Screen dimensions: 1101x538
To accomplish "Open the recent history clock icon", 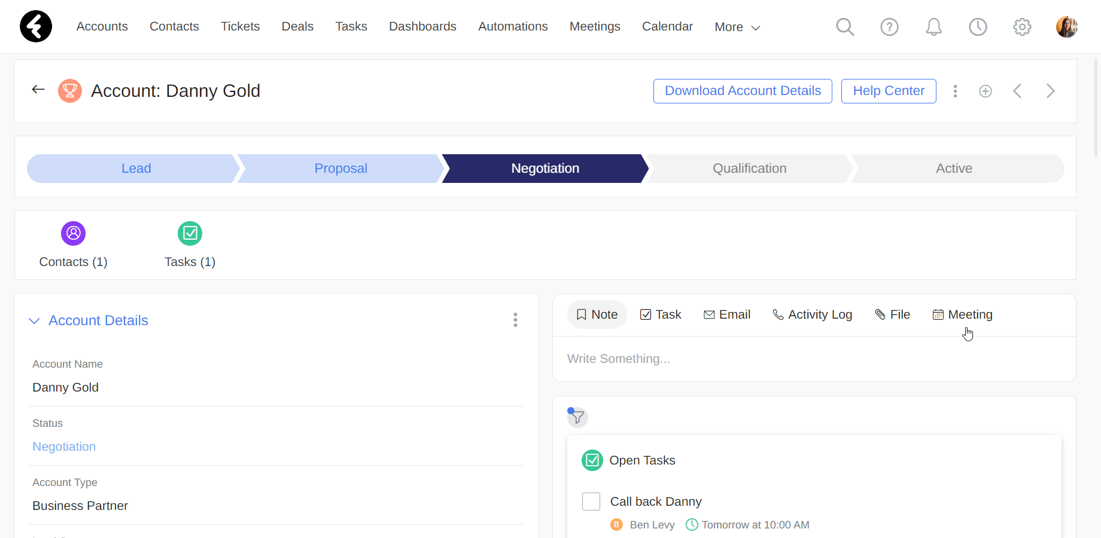I will (978, 27).
